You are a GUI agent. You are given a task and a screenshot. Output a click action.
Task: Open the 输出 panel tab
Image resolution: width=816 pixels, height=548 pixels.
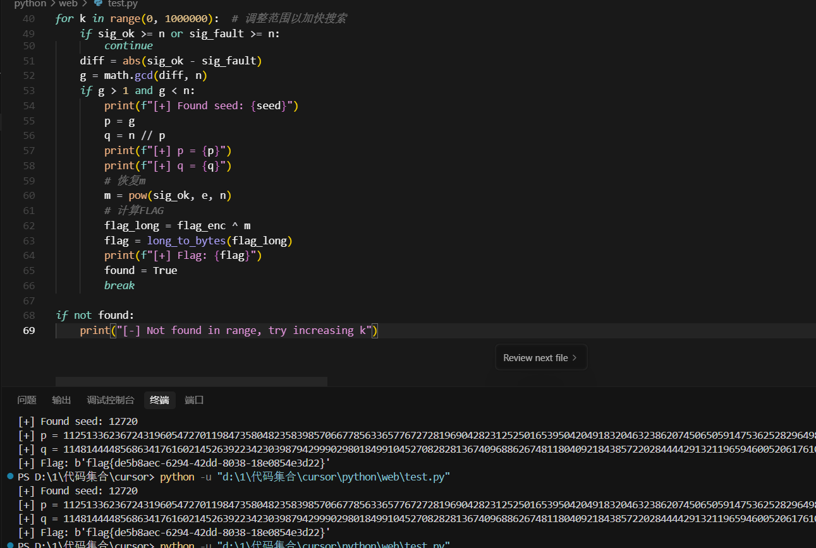pyautogui.click(x=61, y=400)
